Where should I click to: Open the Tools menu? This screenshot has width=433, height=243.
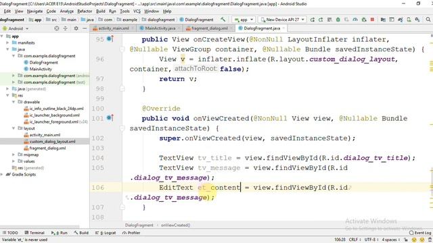[x=124, y=11]
